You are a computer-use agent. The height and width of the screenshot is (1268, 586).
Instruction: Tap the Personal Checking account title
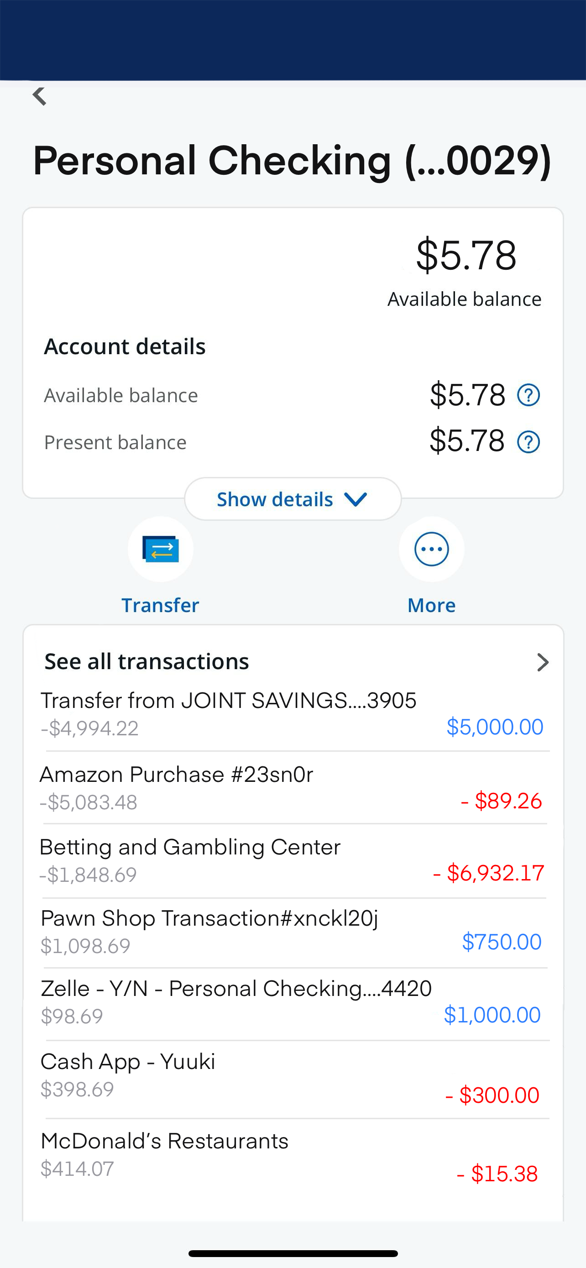pyautogui.click(x=292, y=161)
